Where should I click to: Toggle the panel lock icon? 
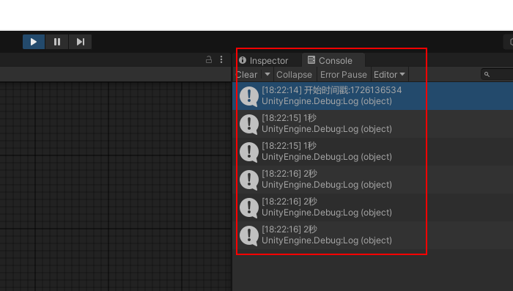point(209,59)
